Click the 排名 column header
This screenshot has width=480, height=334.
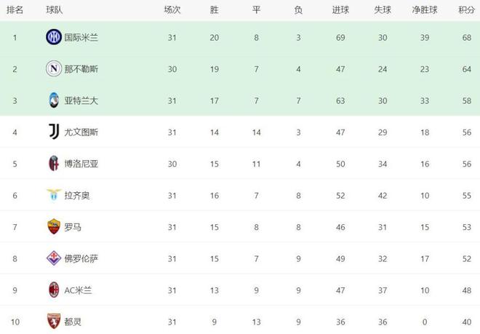[x=15, y=10]
